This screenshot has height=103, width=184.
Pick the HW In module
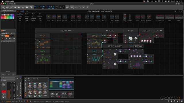[170, 17]
